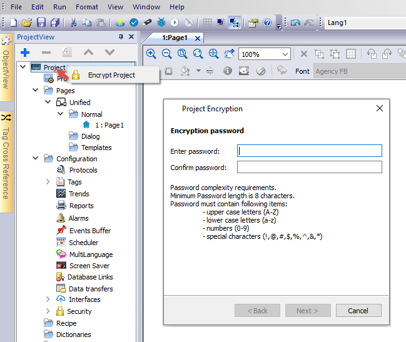Click the Cancel button

(x=358, y=310)
